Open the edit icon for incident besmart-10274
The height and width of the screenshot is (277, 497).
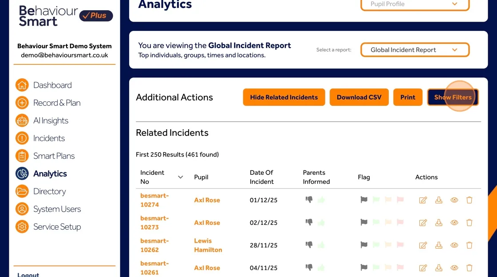[x=423, y=200]
